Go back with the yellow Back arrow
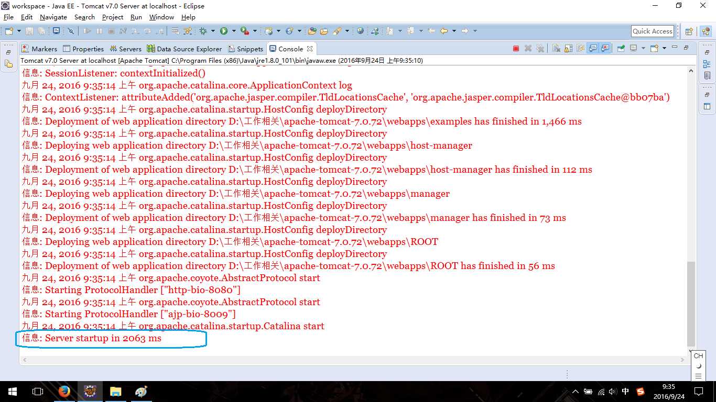 click(443, 31)
